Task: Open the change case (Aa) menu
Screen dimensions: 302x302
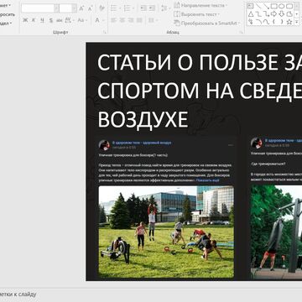Action: click(x=81, y=20)
